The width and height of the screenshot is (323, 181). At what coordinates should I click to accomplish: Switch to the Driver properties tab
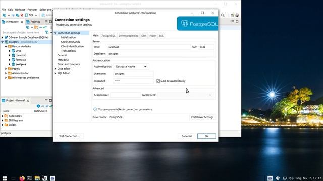coord(128,36)
